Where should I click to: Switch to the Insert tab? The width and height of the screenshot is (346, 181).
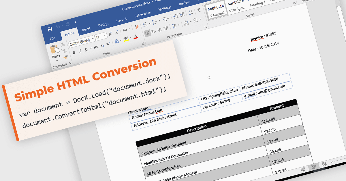[x=86, y=29]
